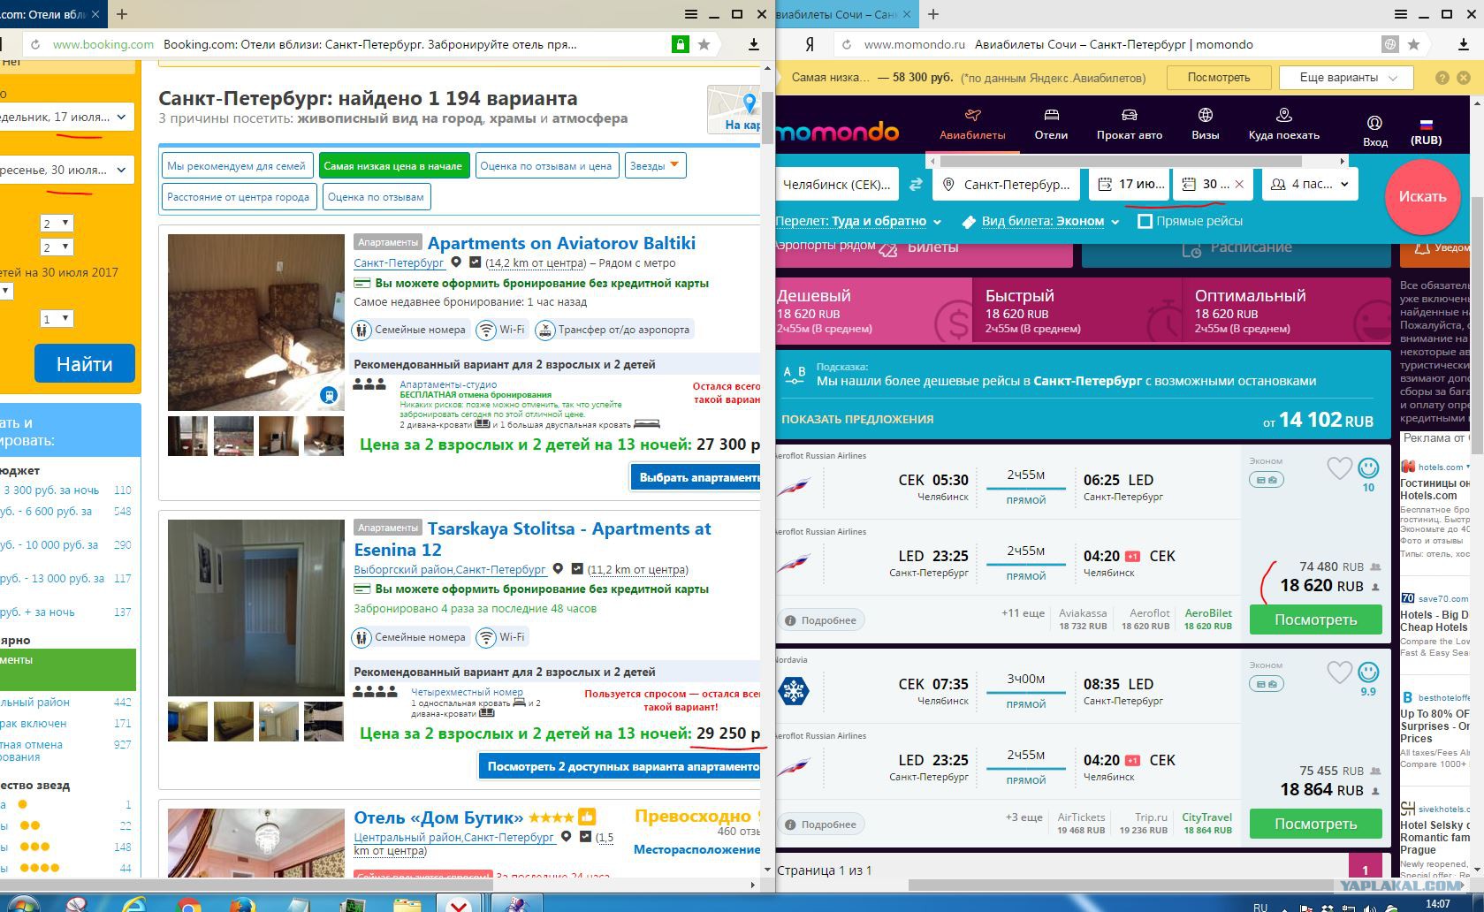Open the Прокат авто tab
Viewport: 1484px width, 912px height.
[x=1129, y=125]
